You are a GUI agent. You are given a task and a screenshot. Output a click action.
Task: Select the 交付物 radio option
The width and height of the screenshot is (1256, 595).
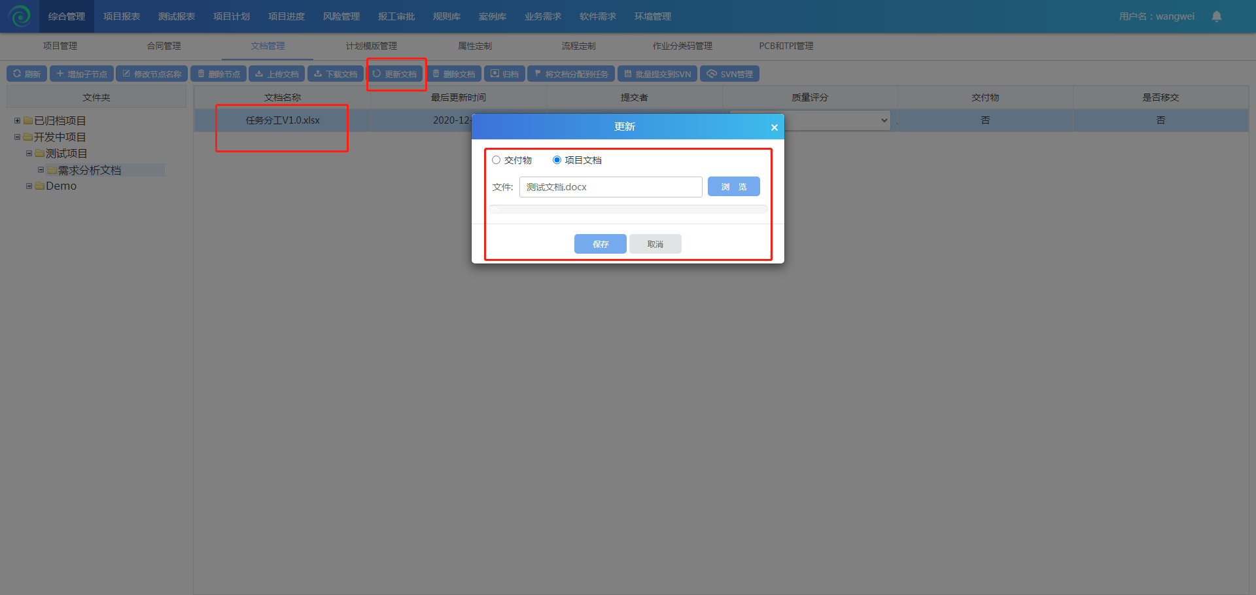497,160
